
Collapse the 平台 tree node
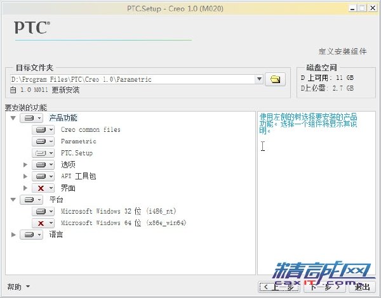pos(13,200)
